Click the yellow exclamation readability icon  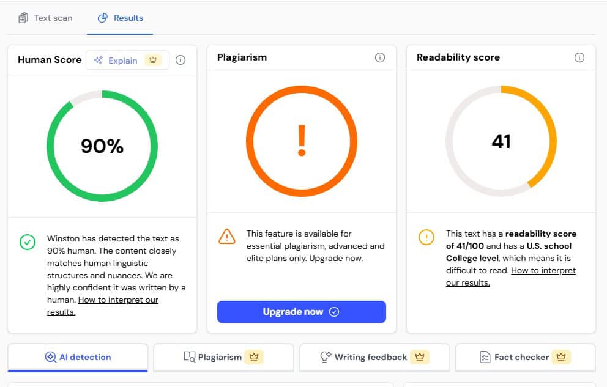(x=426, y=237)
